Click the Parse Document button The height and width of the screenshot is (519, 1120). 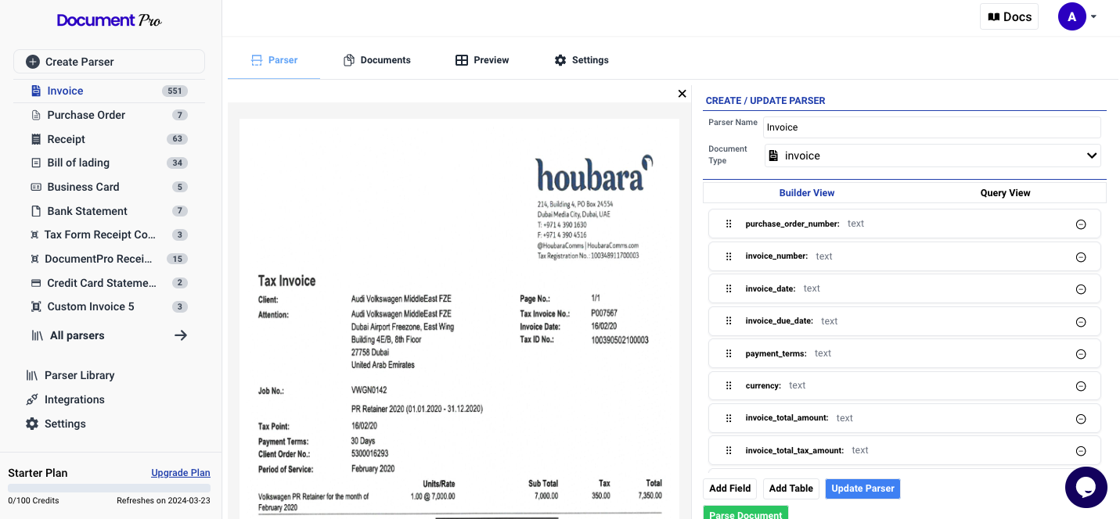point(745,514)
